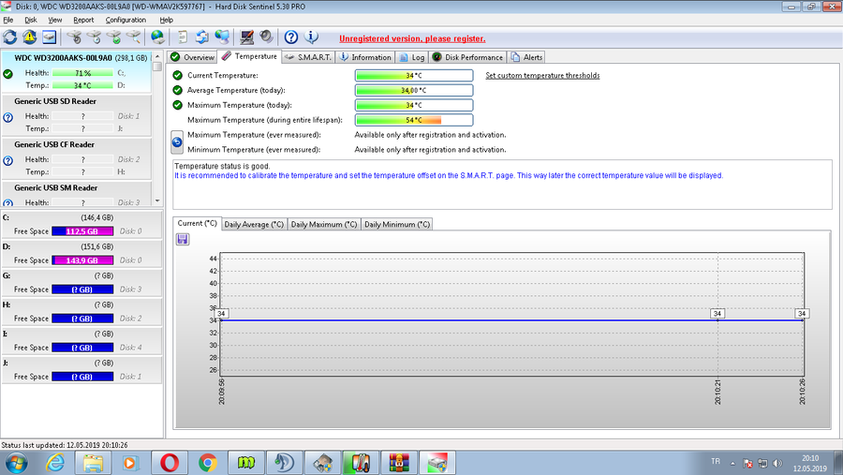Click the send report arrows icon
The height and width of the screenshot is (475, 843).
click(202, 37)
